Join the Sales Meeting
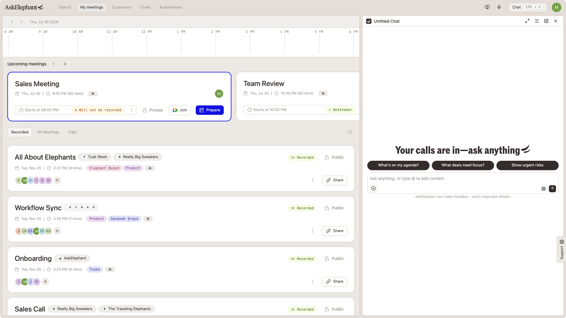The image size is (566, 318). point(180,110)
